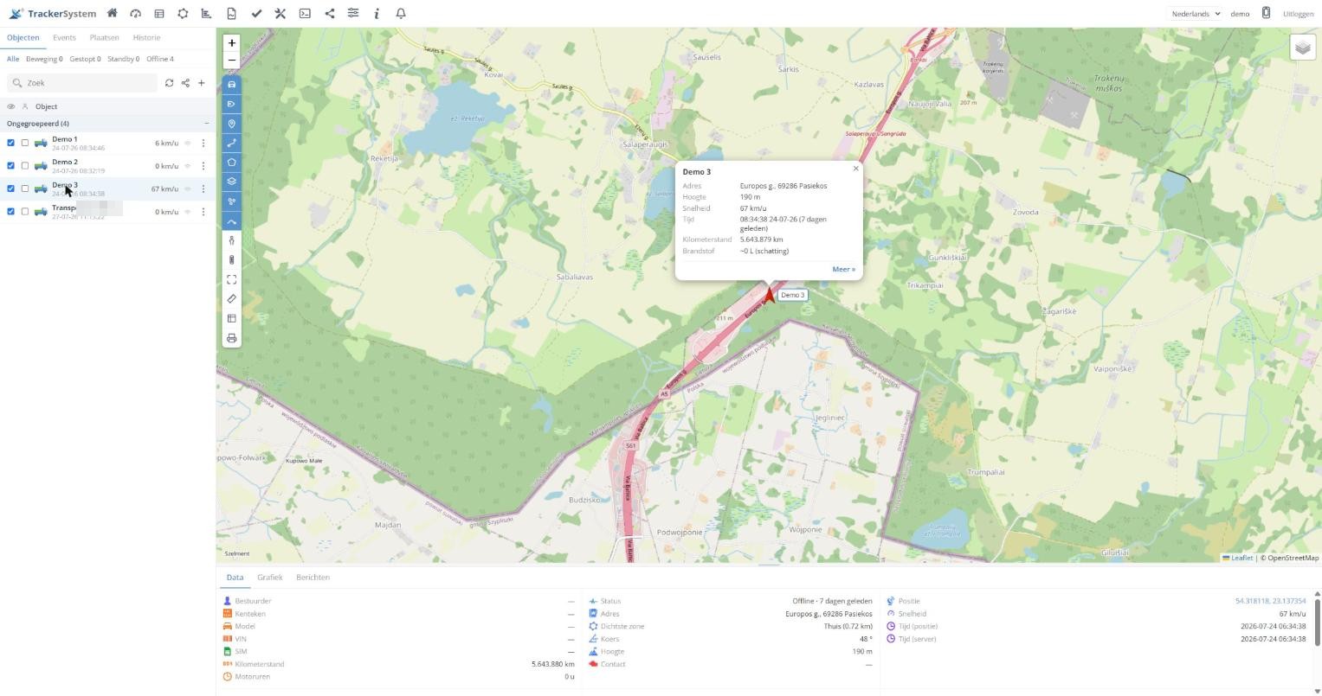Open the Transp object's three-dot menu
1322x696 pixels.
pyautogui.click(x=203, y=212)
